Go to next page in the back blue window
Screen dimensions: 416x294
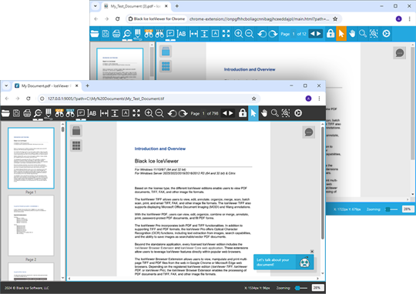(319, 34)
